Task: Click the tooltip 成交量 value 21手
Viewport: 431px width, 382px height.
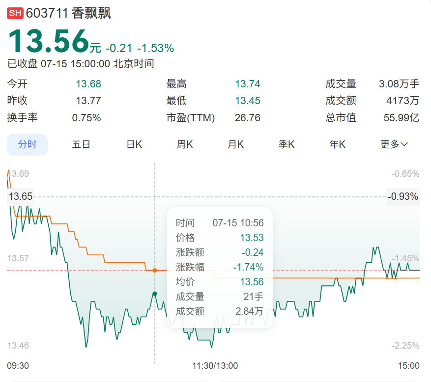Action: click(x=254, y=297)
